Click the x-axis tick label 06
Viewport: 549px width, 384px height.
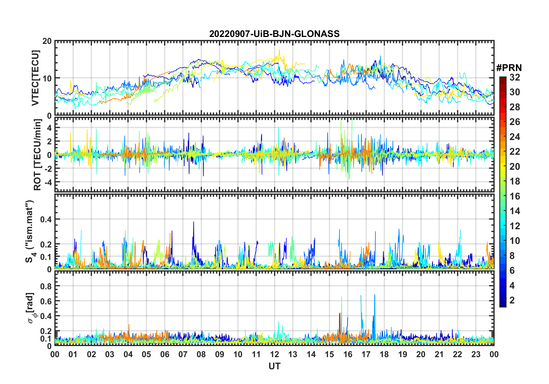click(165, 355)
